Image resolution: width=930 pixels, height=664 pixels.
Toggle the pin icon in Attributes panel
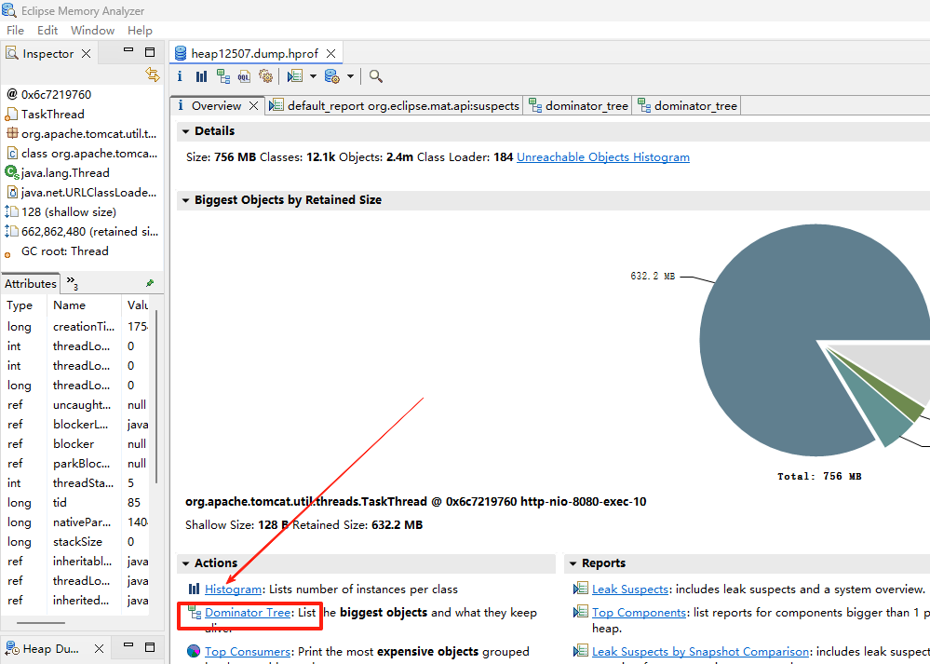pos(150,283)
